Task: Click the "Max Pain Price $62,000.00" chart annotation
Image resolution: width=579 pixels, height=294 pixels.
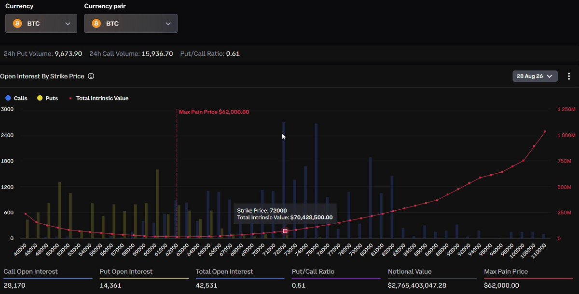Action: pyautogui.click(x=214, y=112)
